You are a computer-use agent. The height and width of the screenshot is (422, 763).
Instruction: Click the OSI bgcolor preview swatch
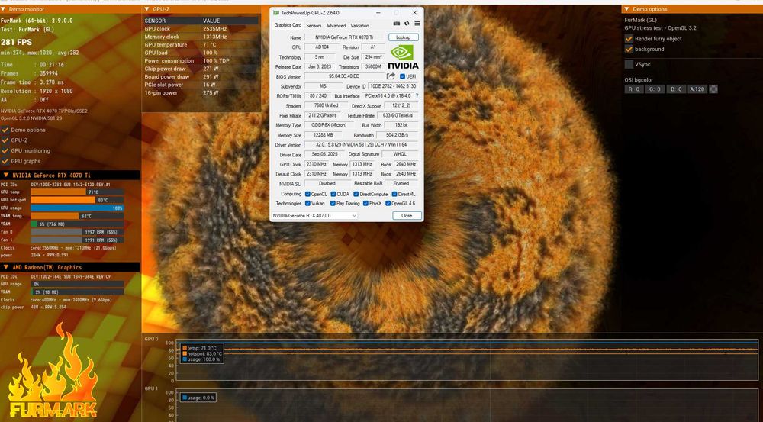click(713, 89)
